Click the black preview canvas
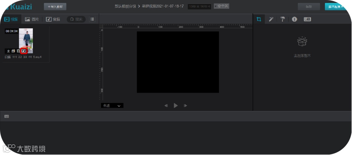The height and width of the screenshot is (155, 352). point(178,62)
